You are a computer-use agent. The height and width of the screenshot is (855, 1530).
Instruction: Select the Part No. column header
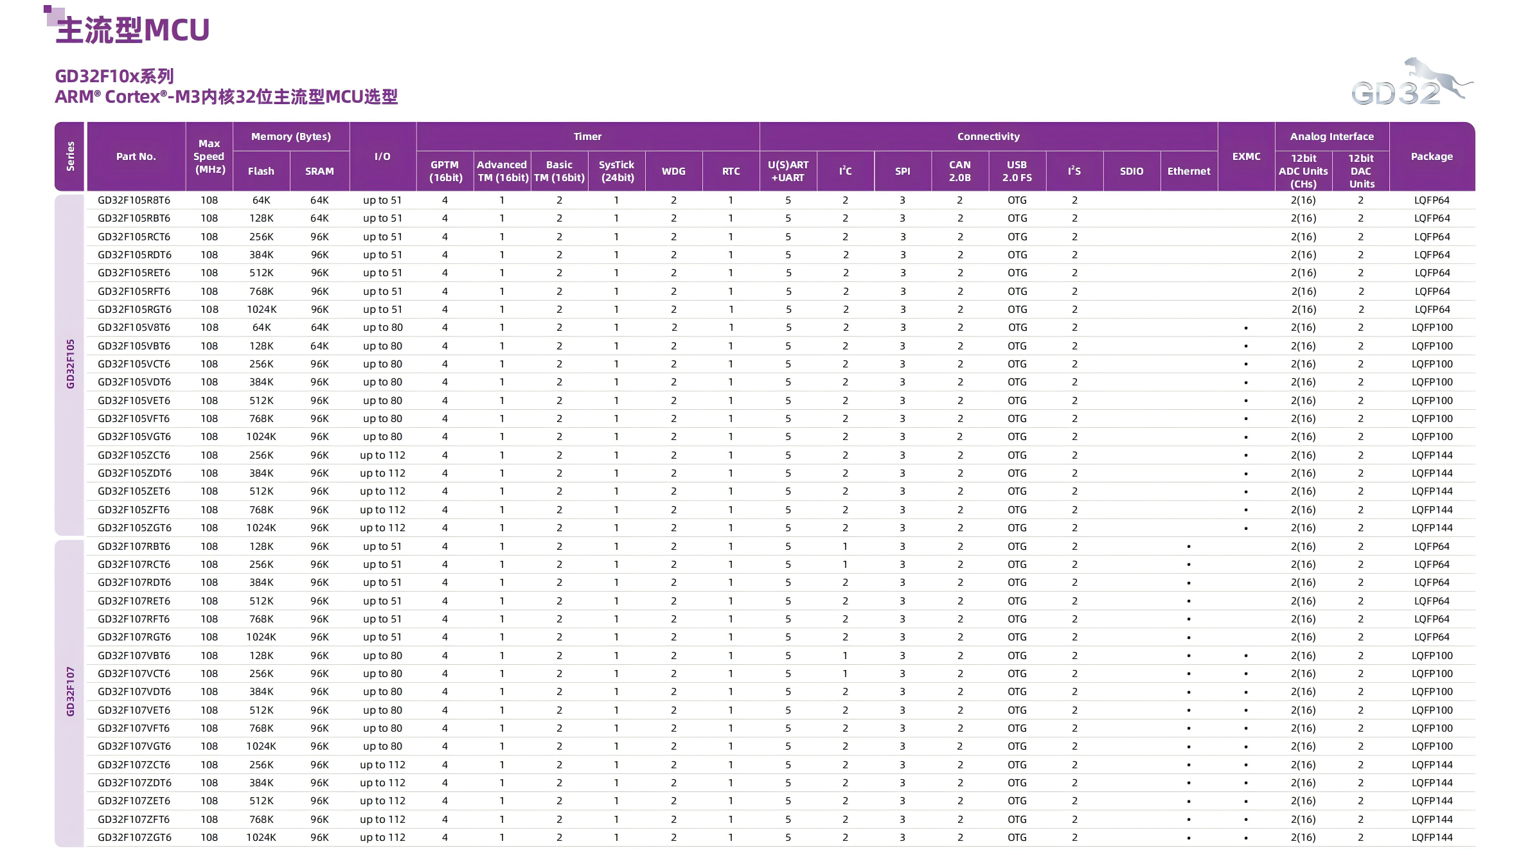pyautogui.click(x=136, y=156)
